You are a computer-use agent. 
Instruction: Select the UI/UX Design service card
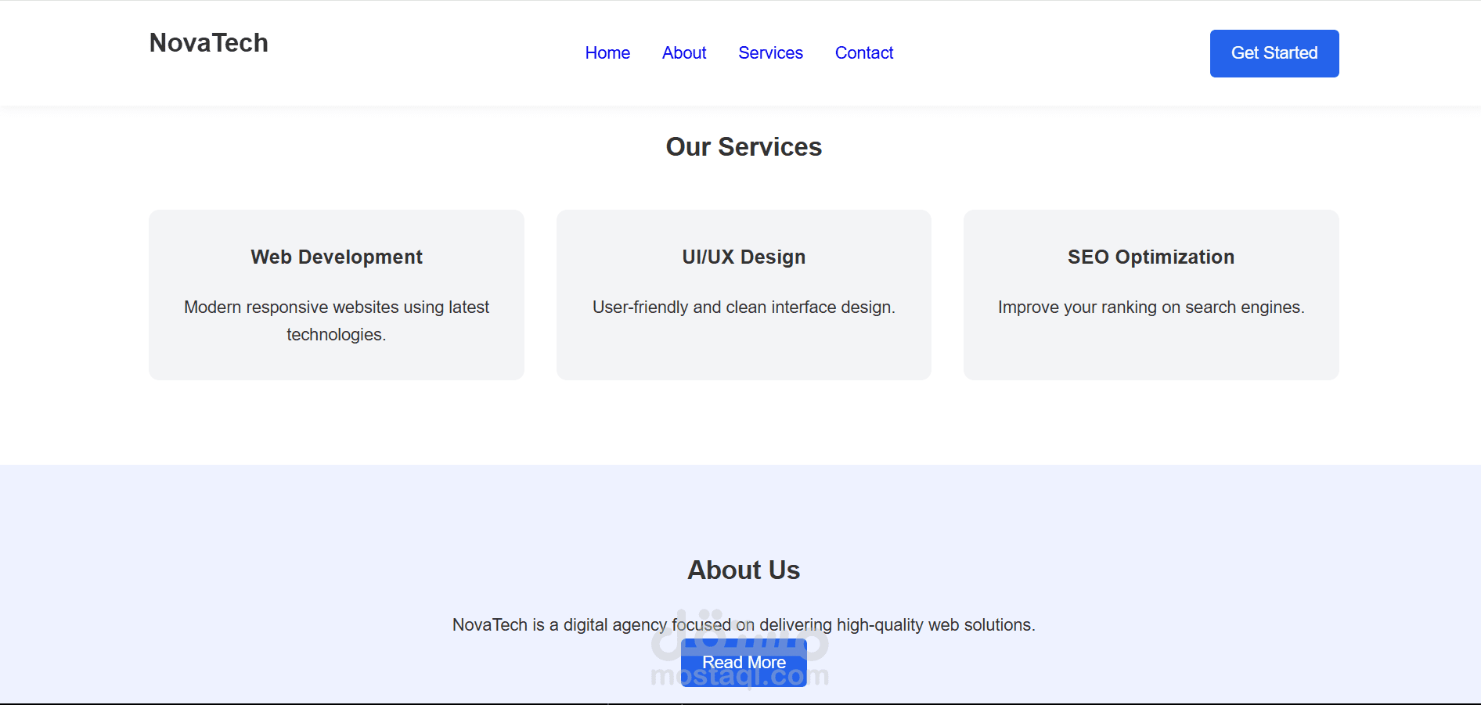[x=743, y=295]
